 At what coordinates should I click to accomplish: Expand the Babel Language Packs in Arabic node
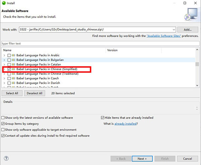4,55
